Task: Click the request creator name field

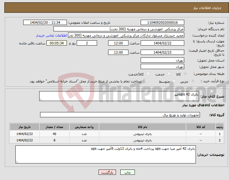Action: 126,35
